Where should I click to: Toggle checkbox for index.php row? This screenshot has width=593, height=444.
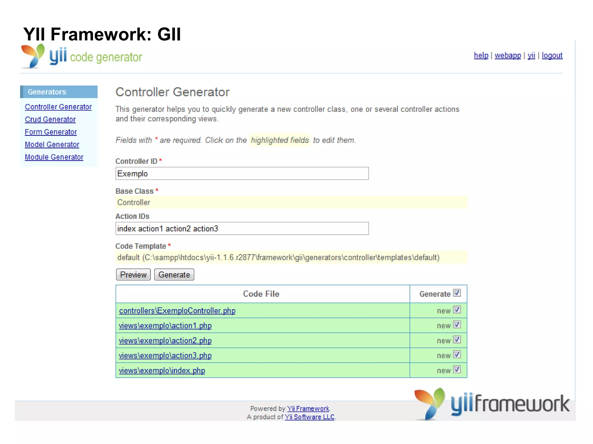pos(457,370)
